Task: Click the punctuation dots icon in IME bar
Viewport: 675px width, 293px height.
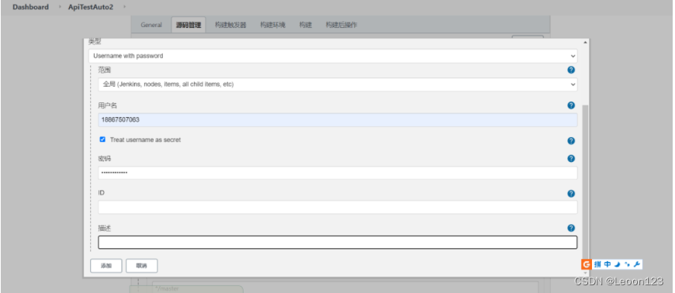Action: [627, 264]
